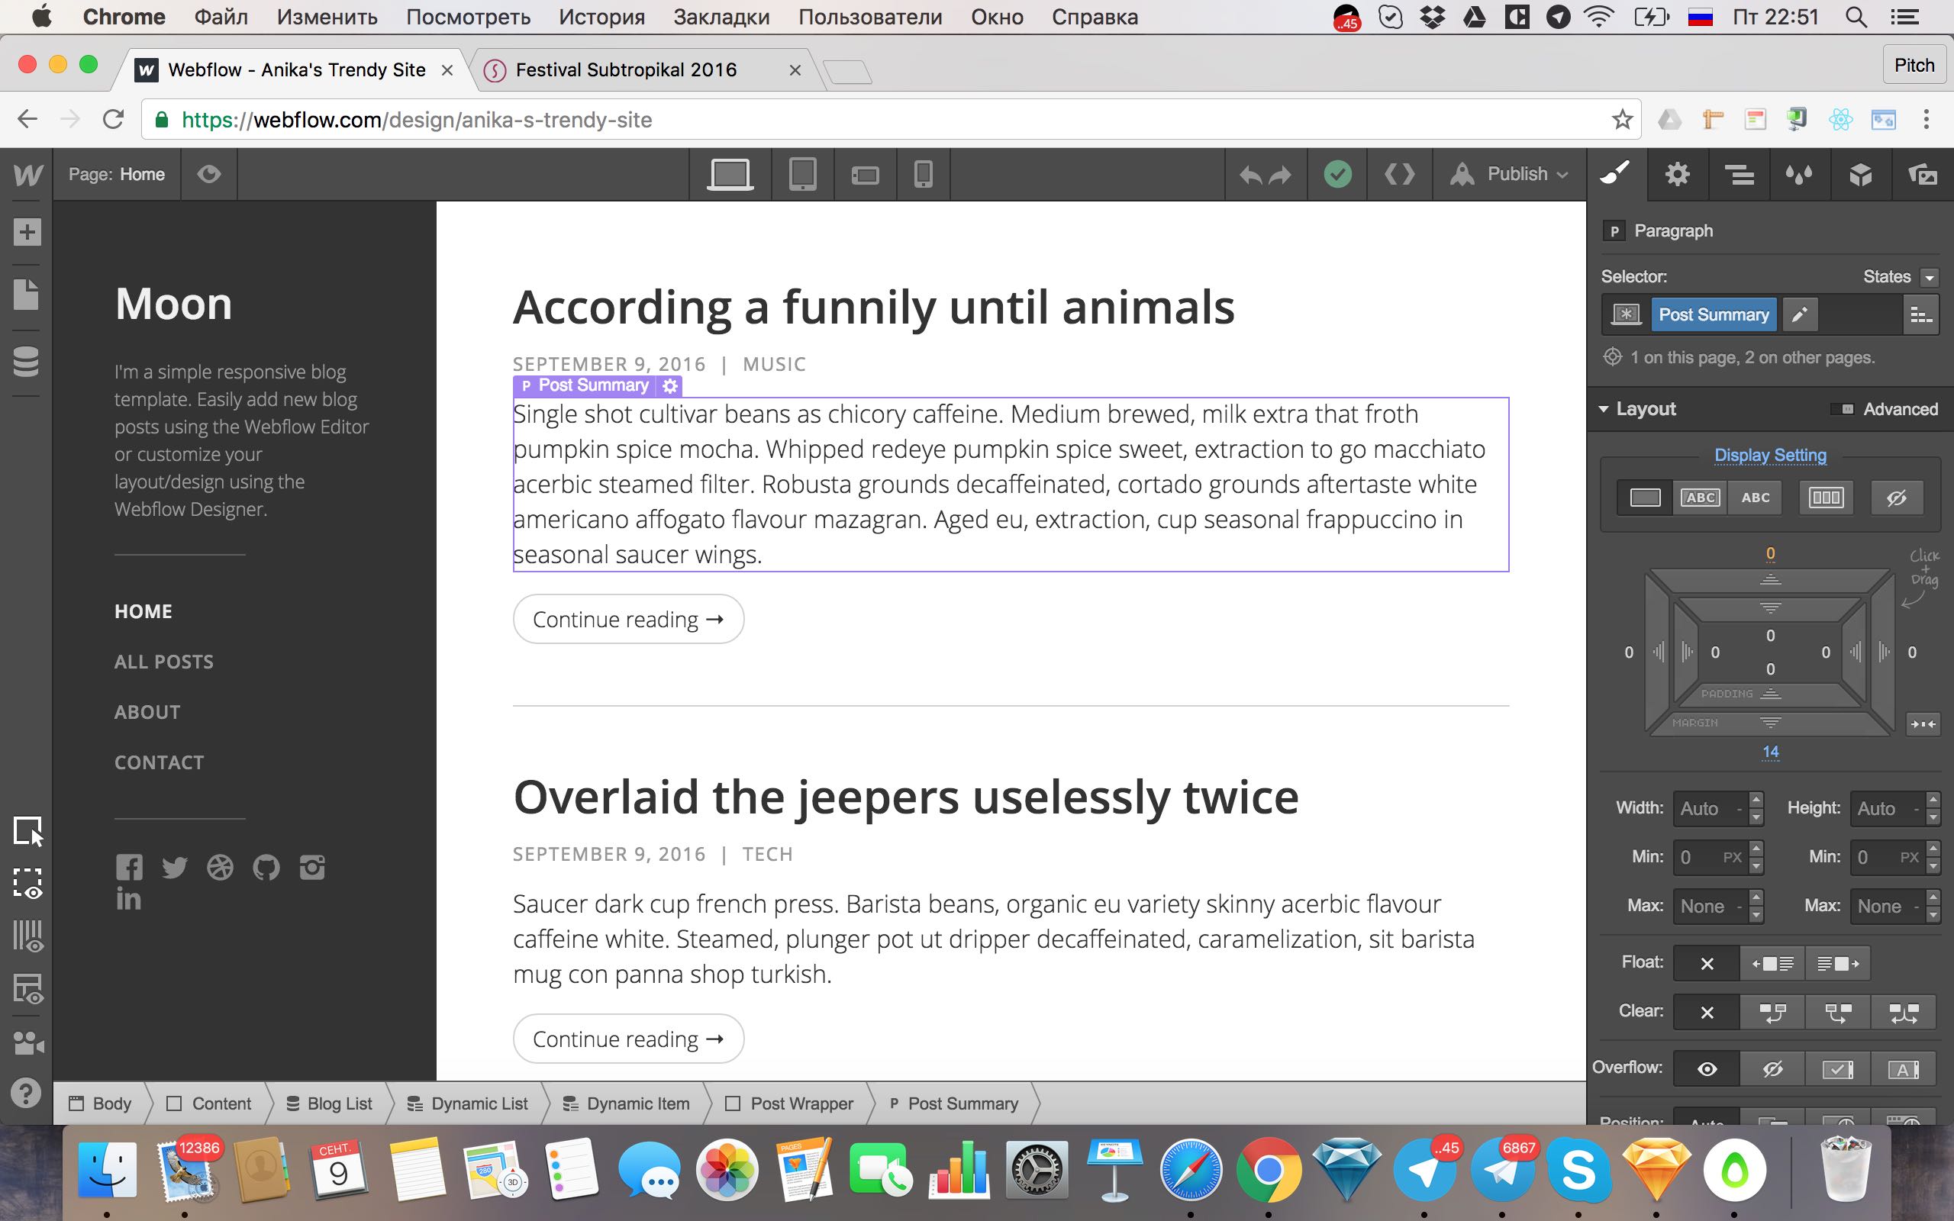Open the История menu
Viewport: 1954px width, 1221px height.
601,17
